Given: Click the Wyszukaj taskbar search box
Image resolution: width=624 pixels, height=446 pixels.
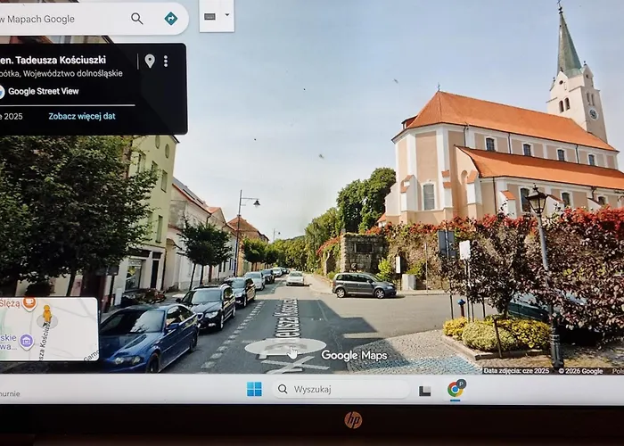Looking at the screenshot, I should (x=339, y=389).
